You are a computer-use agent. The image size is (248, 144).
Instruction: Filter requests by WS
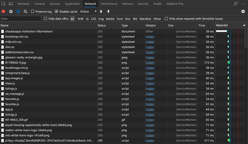pyautogui.click(x=135, y=19)
